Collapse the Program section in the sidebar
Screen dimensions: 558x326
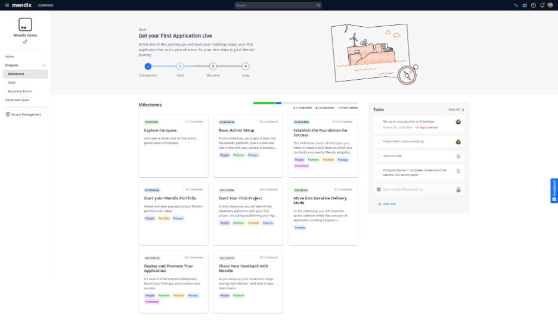[x=43, y=65]
